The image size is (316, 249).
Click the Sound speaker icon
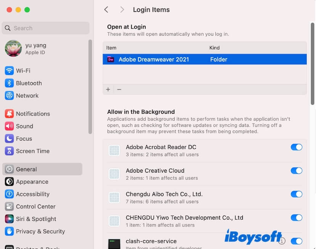pyautogui.click(x=9, y=126)
